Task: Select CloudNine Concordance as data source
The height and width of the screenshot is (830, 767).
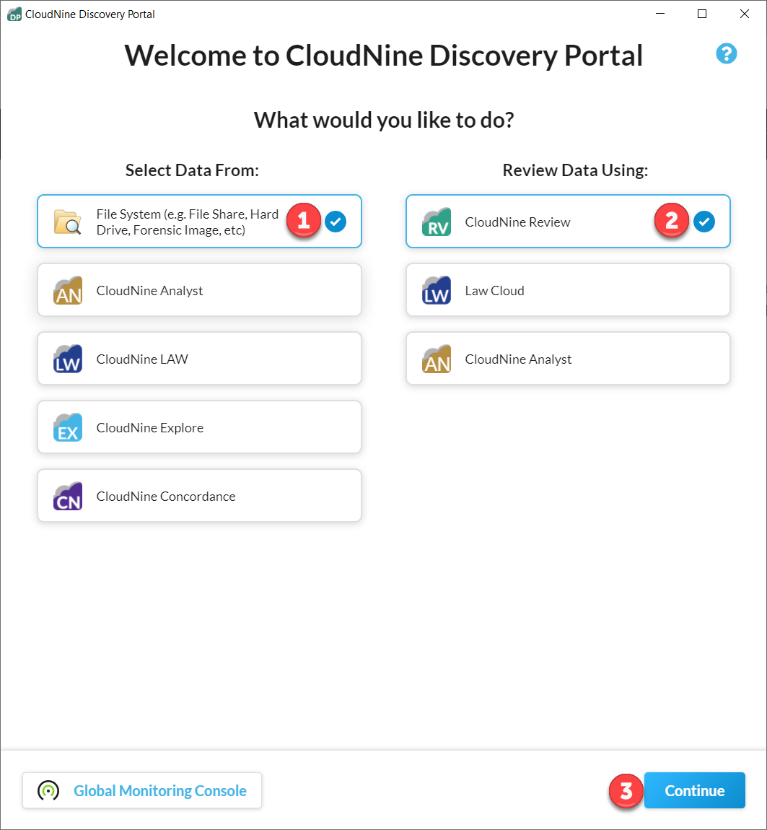Action: coord(199,495)
